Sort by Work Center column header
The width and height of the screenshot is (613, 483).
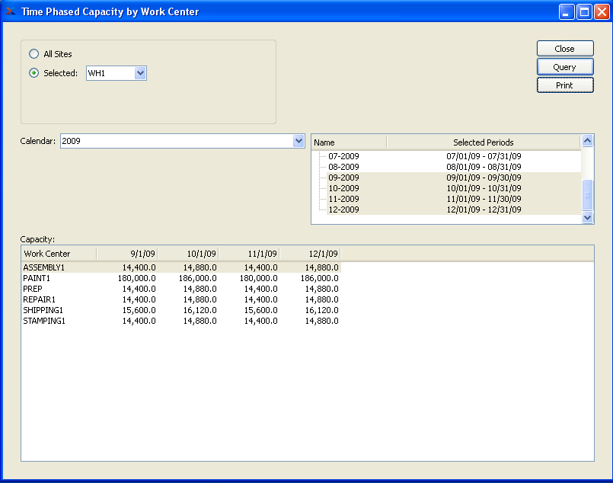(x=59, y=254)
